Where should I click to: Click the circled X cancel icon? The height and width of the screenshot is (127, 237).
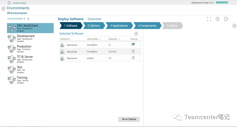click(218, 19)
